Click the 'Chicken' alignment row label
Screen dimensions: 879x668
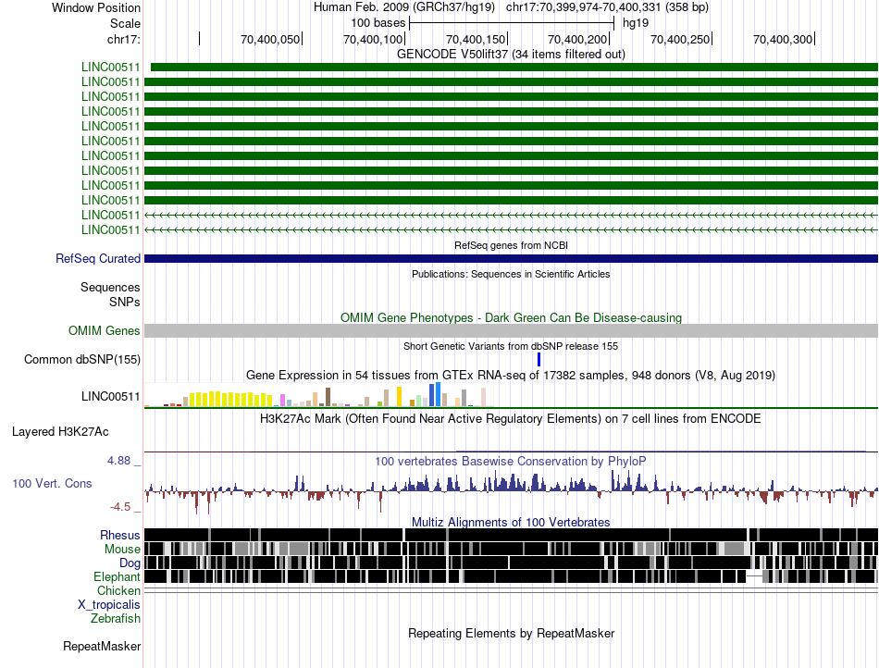click(118, 590)
